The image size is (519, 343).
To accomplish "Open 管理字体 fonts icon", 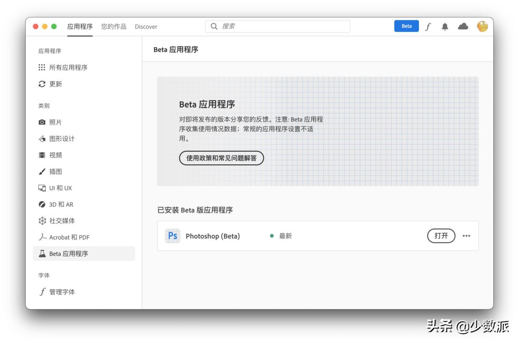I will point(42,292).
